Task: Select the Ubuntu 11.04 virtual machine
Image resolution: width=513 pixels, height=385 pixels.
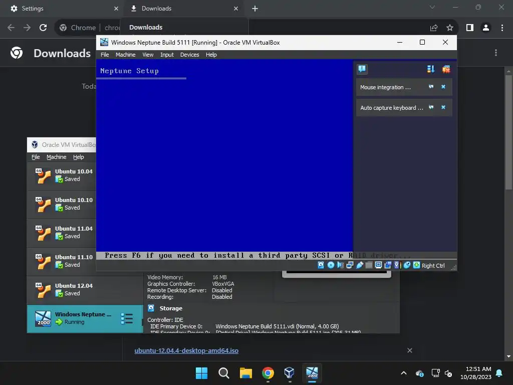Action: point(62,233)
